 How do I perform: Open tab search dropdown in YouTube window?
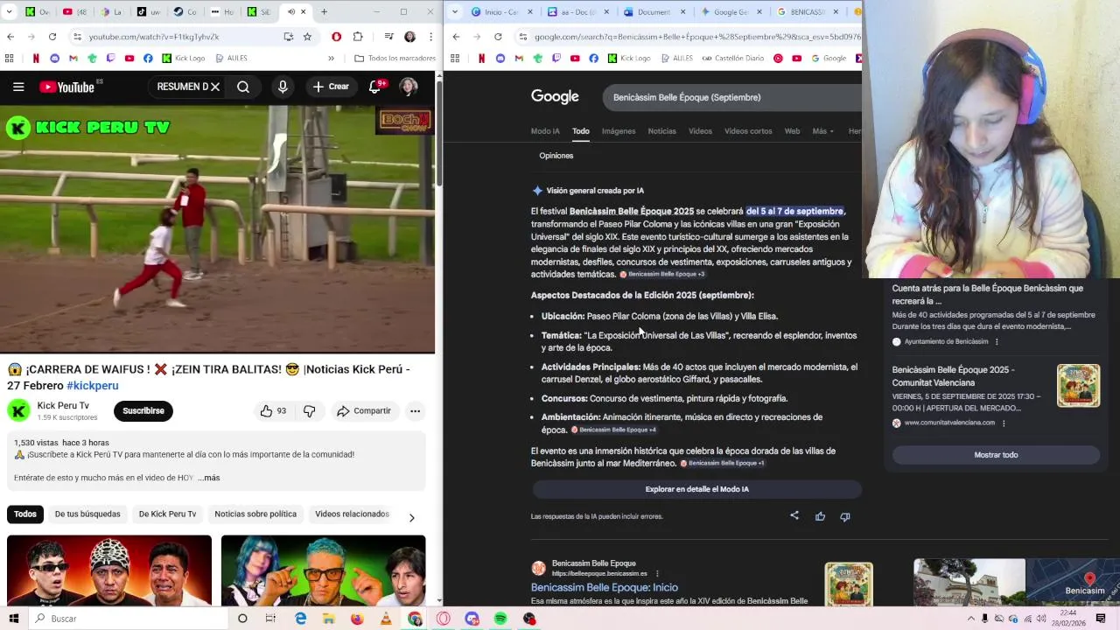point(9,12)
